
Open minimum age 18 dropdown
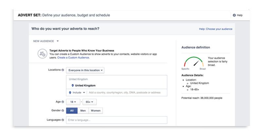pos(73,102)
